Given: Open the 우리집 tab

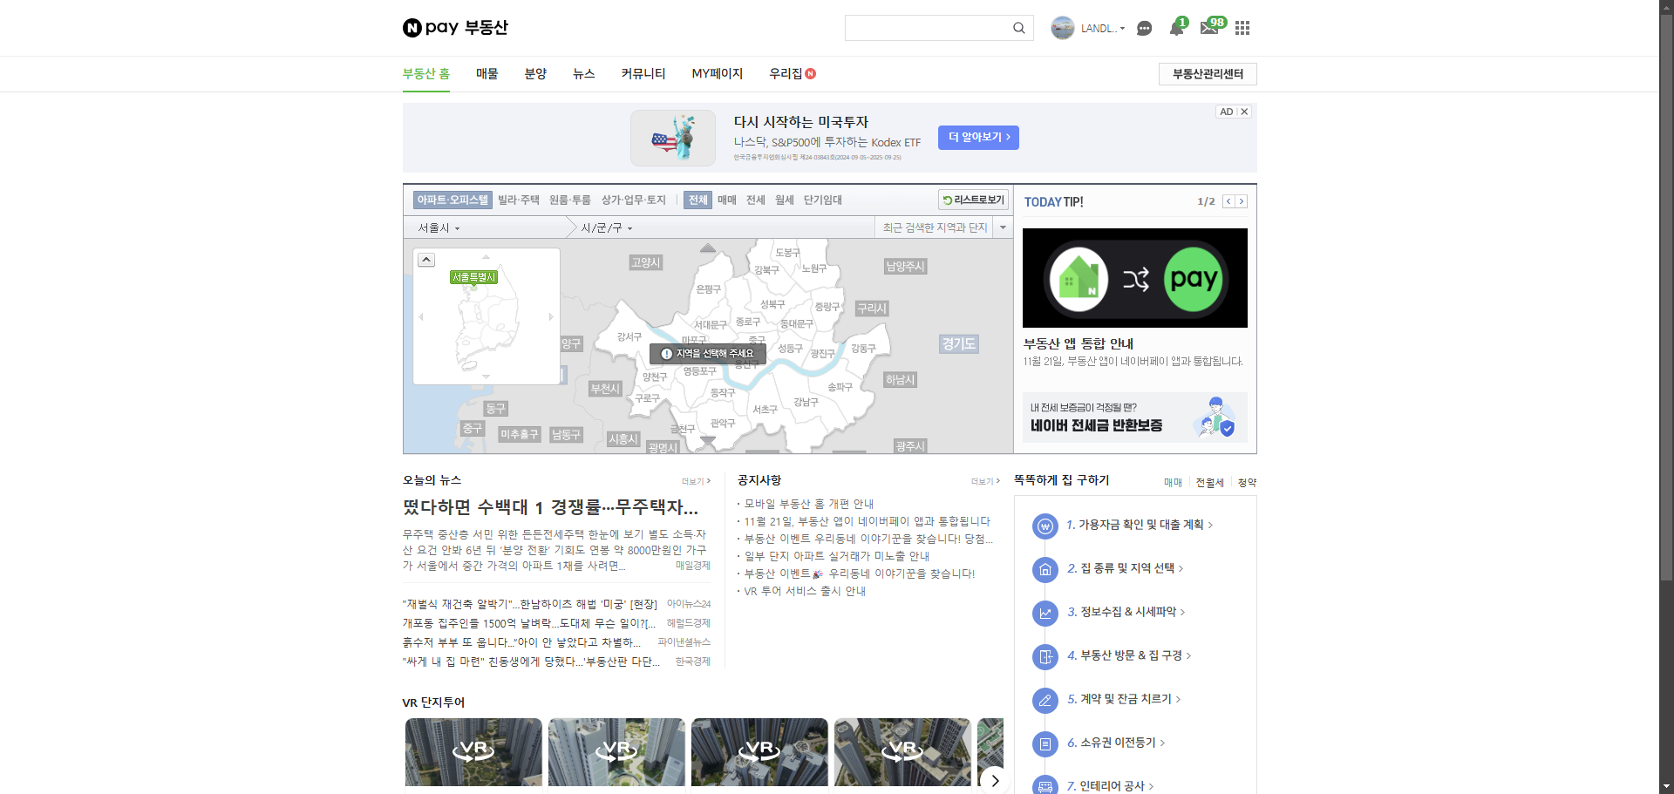Looking at the screenshot, I should (792, 74).
